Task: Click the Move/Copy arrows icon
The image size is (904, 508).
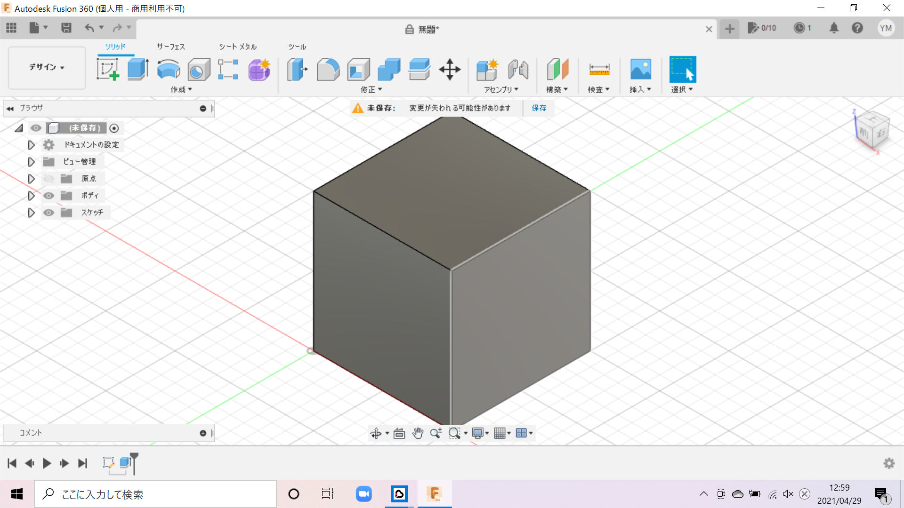Action: click(x=450, y=69)
